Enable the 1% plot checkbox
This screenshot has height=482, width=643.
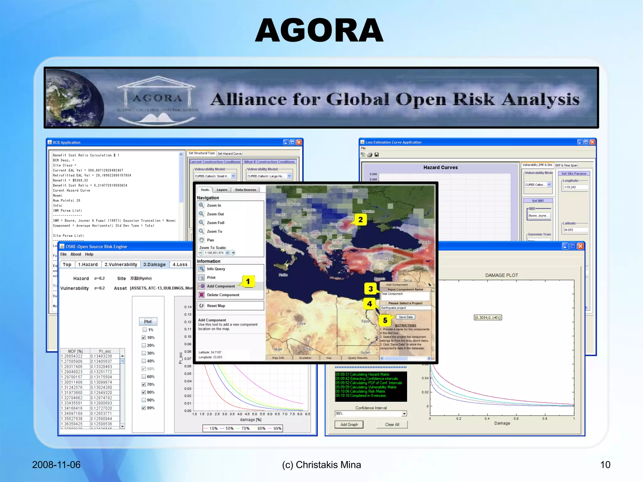click(144, 330)
